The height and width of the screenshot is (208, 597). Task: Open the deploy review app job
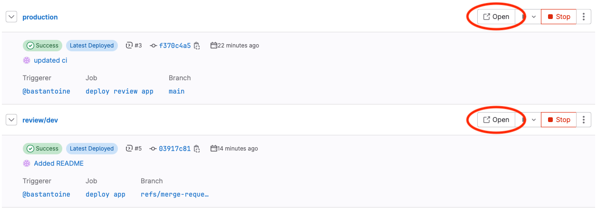[x=119, y=91]
